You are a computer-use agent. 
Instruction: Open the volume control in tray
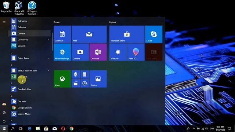206,129
